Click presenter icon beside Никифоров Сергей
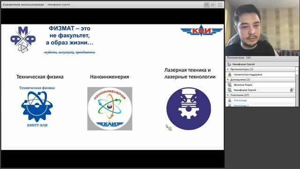Screen dimensions: 300x169 [x=230, y=90]
